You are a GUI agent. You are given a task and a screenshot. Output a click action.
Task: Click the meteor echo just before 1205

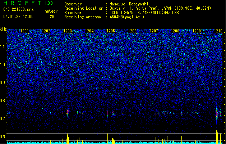[x=108, y=113]
